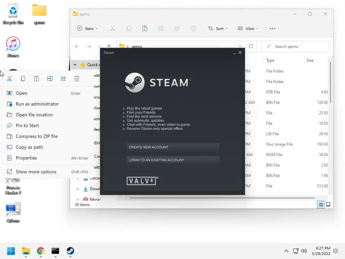345x259 pixels.
Task: Click the Search qemu field
Action: (x=295, y=47)
